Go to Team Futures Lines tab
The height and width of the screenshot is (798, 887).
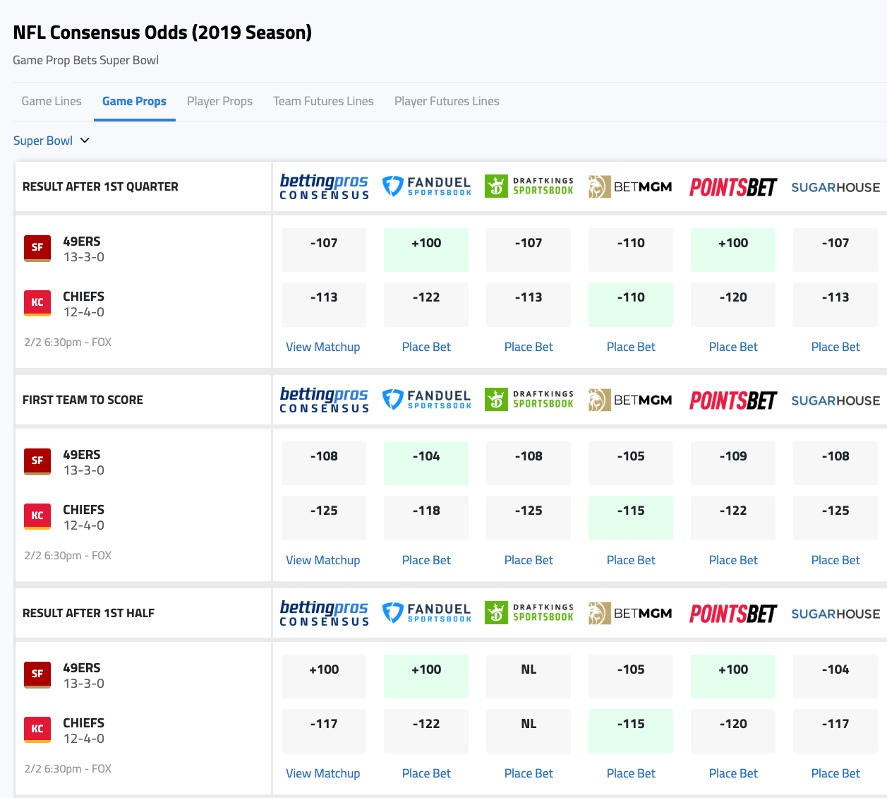pos(323,101)
